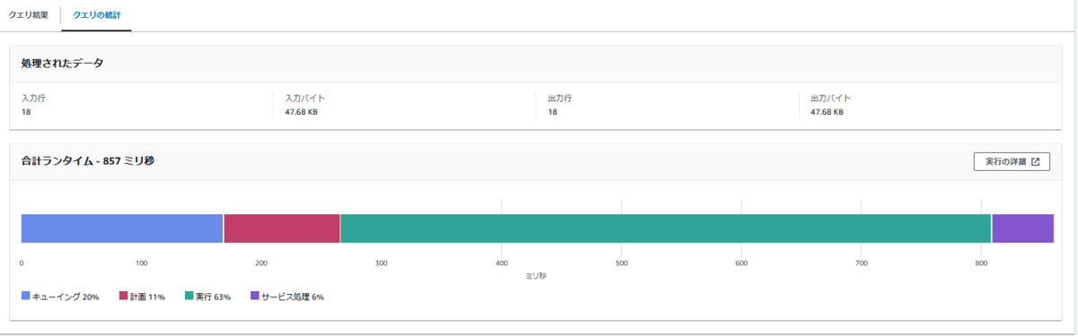Click the 700 axis tick label
Screen dimensions: 1078x336
coord(862,263)
